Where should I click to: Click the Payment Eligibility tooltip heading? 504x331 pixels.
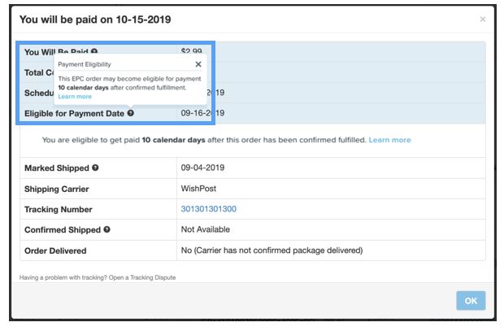click(x=85, y=63)
